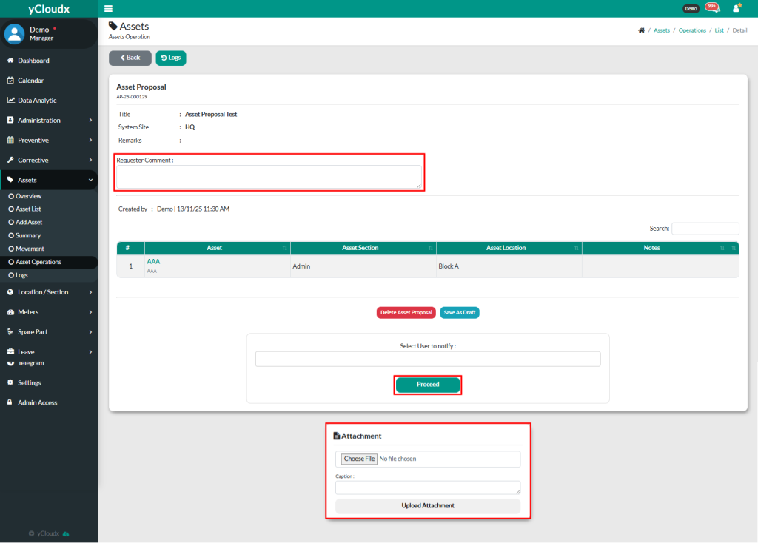This screenshot has height=543, width=758.
Task: Click the user profile icon in top bar
Action: (x=736, y=8)
